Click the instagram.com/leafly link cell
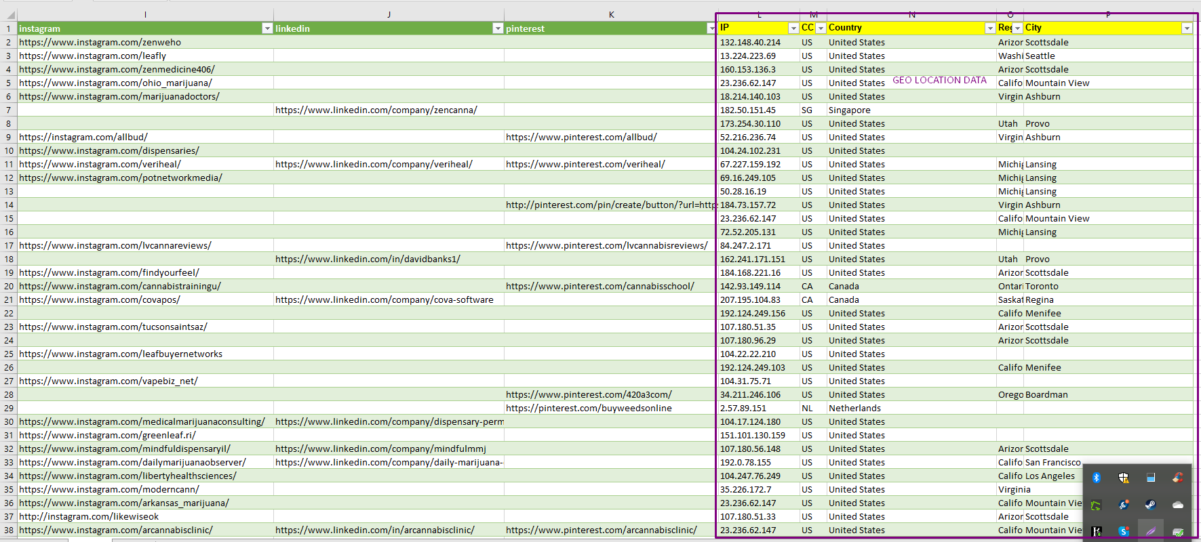This screenshot has height=542, width=1201. click(x=145, y=56)
